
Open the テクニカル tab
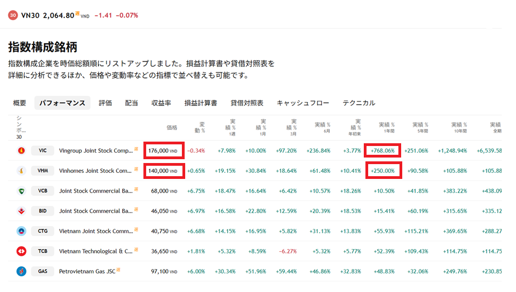(359, 103)
